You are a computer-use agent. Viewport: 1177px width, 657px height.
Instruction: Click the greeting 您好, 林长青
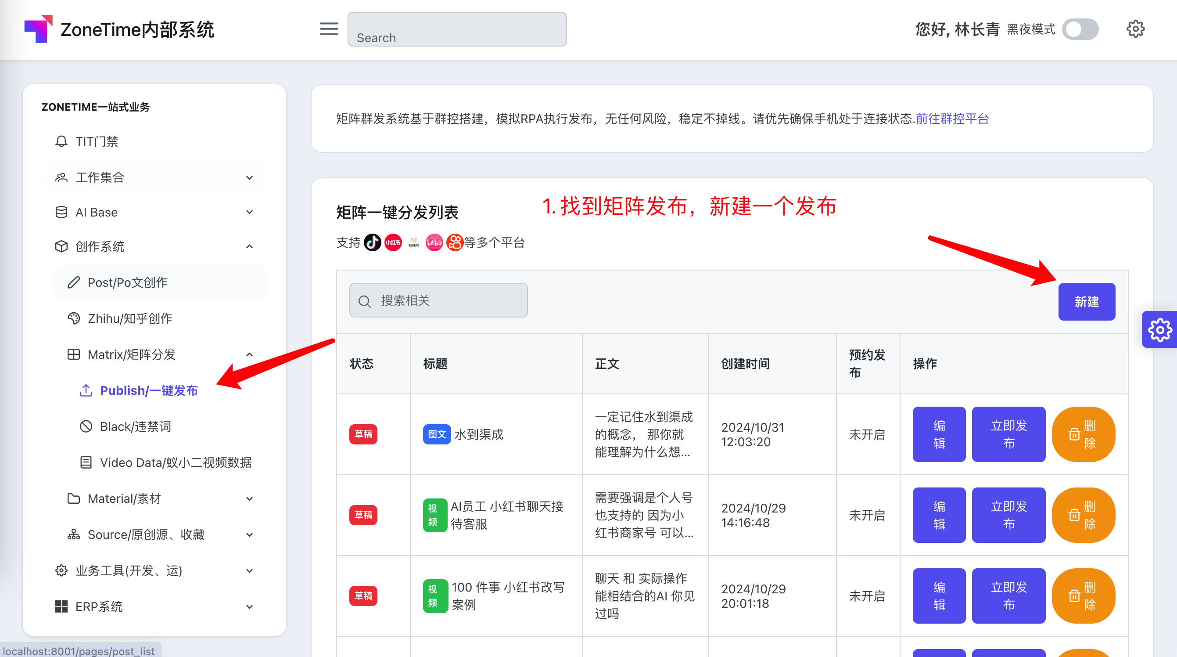tap(958, 29)
